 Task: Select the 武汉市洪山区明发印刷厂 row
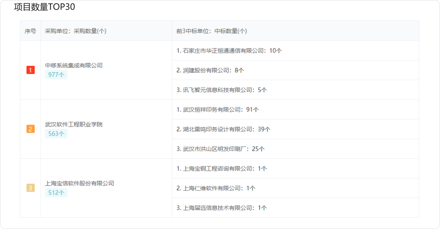(295, 149)
